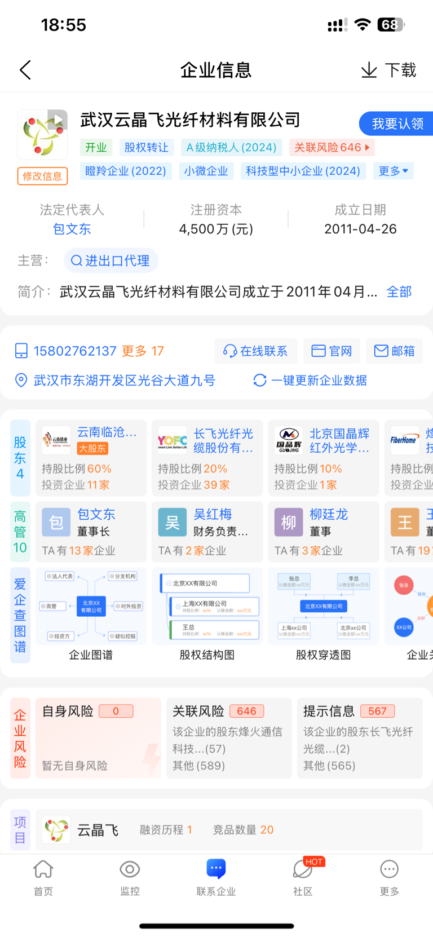433x937 pixels.
Task: Select the 小微企业 tag
Action: coord(206,171)
